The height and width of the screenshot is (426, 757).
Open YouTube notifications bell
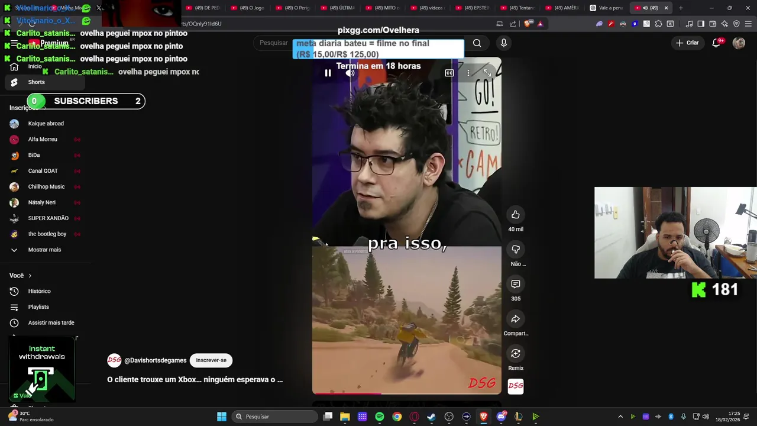tap(716, 43)
